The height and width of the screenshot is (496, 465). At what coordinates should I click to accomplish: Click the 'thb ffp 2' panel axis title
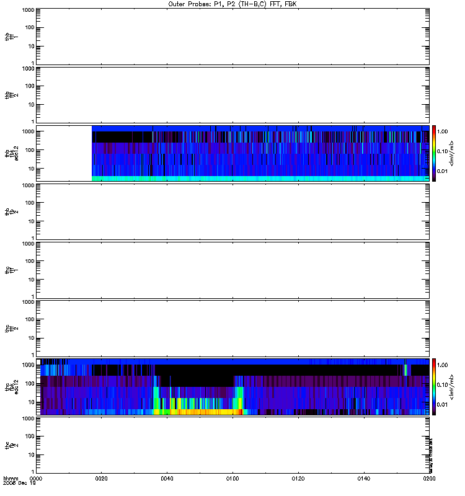[x=11, y=212]
